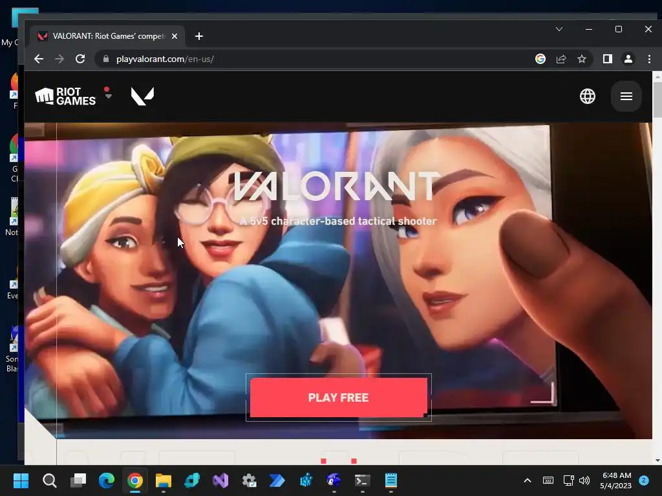Show hidden system tray icons

pyautogui.click(x=528, y=480)
